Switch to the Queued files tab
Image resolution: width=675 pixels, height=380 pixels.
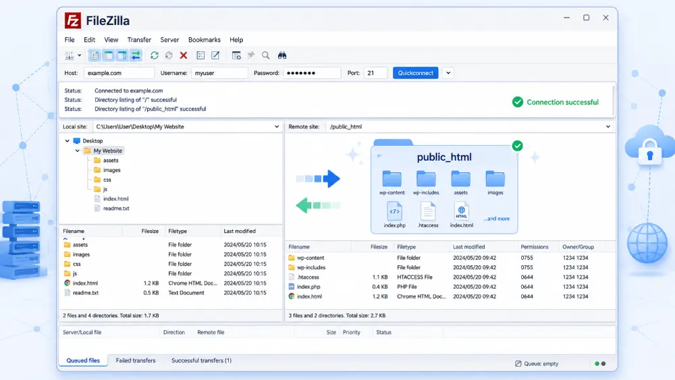click(83, 360)
